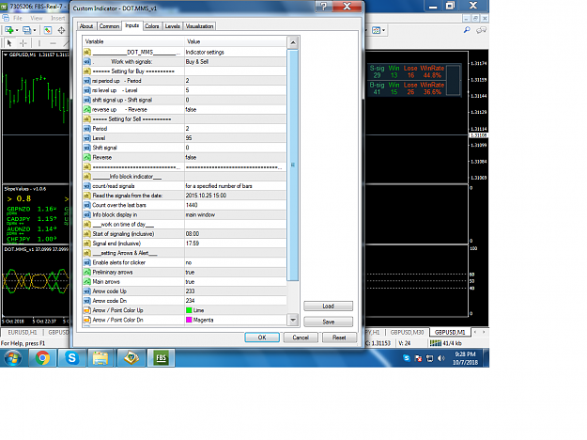The height and width of the screenshot is (440, 587).
Task: Click the connection bars status icon
Action: point(436,343)
